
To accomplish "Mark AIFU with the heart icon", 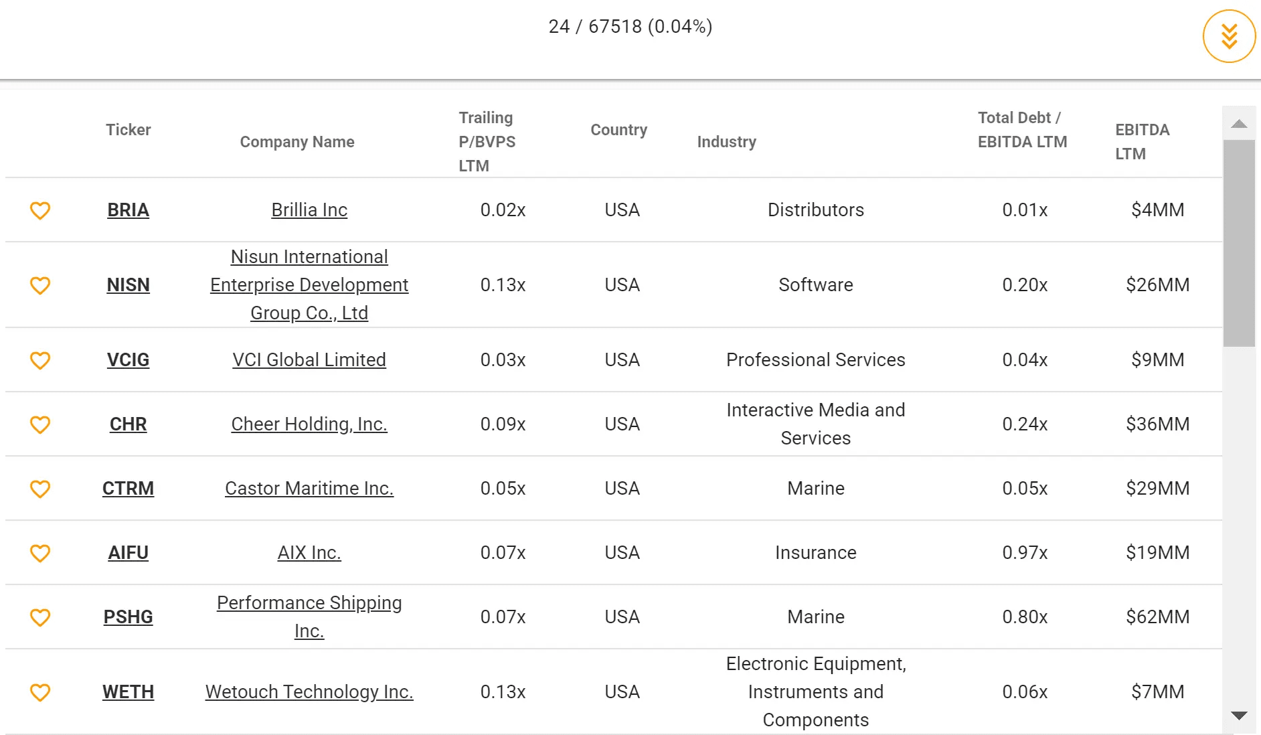I will tap(40, 553).
